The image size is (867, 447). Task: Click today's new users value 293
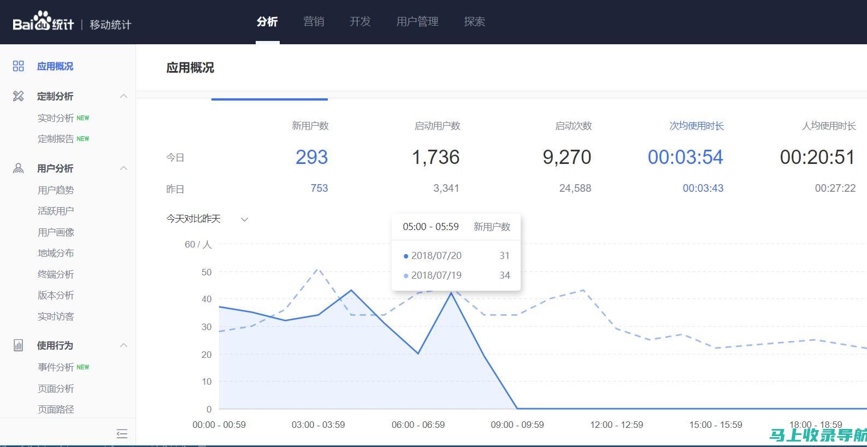(x=311, y=157)
